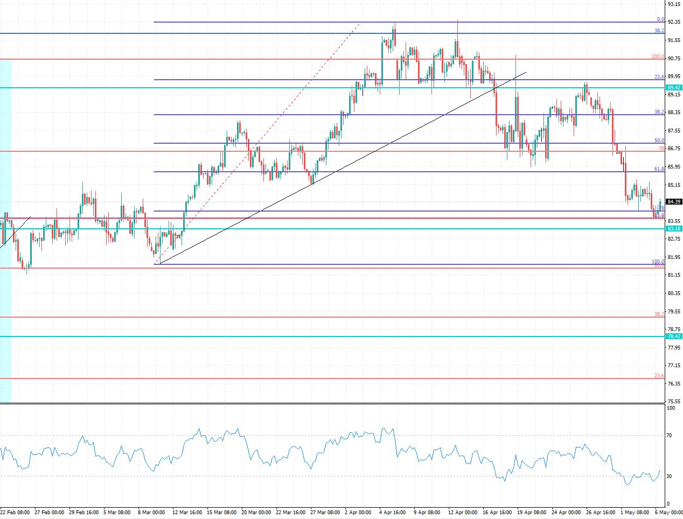Click the purple 23.6 Fibonacci level label

(659, 77)
